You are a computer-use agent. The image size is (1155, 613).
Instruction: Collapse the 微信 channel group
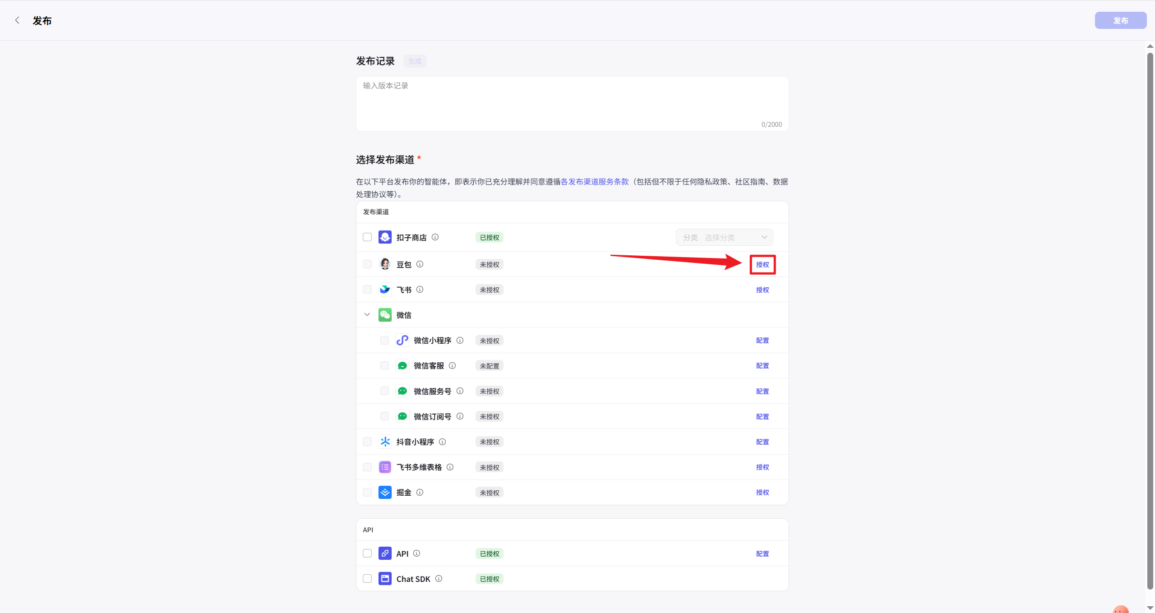[x=367, y=314]
